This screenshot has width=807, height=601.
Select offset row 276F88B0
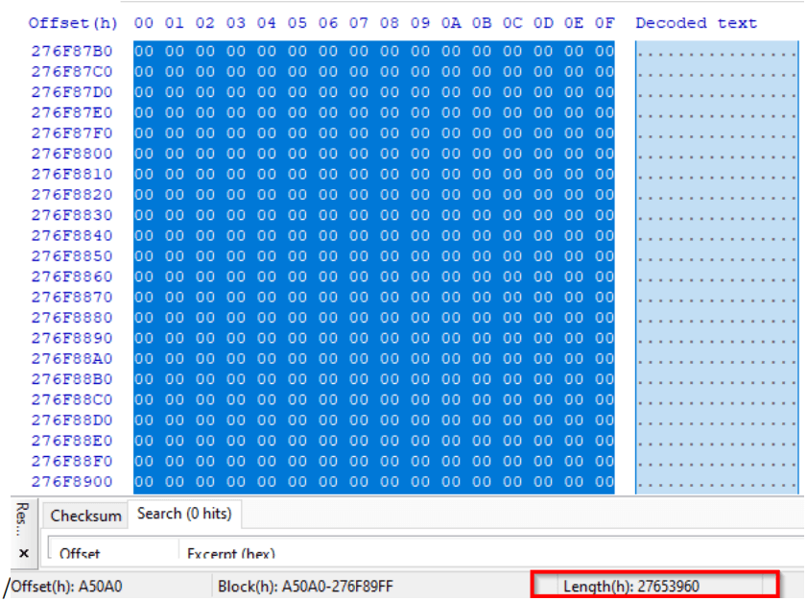tap(72, 379)
